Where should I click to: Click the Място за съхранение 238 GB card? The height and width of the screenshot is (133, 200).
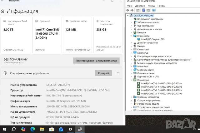pyautogui.click(x=108, y=35)
